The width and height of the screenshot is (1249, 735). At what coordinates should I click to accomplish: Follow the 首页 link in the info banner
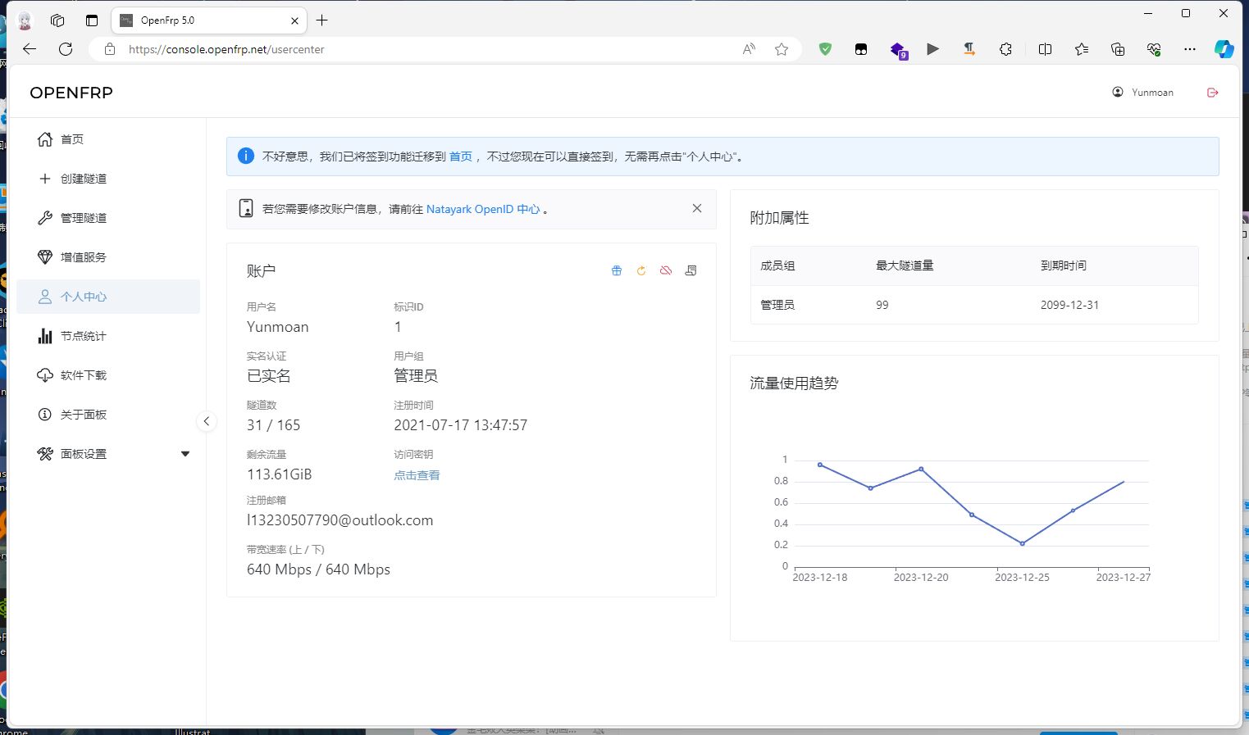pos(461,157)
